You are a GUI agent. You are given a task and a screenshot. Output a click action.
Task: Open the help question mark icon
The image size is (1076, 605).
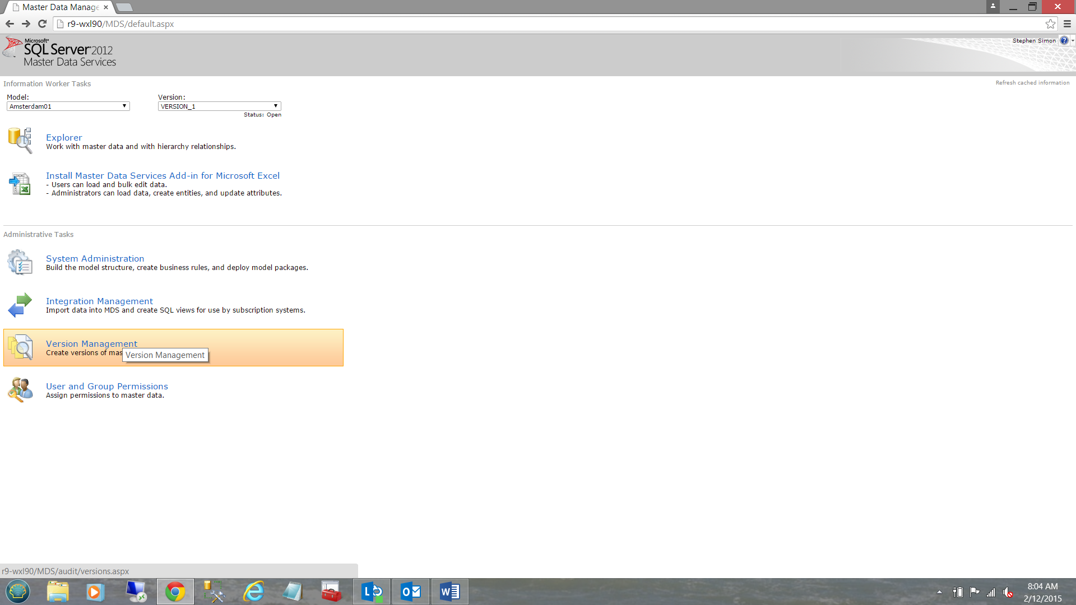tap(1064, 40)
